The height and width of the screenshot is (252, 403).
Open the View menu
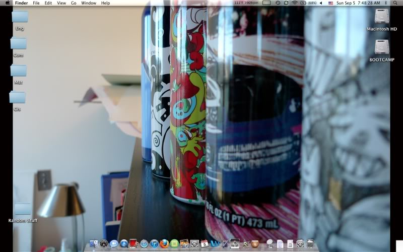[x=61, y=3]
